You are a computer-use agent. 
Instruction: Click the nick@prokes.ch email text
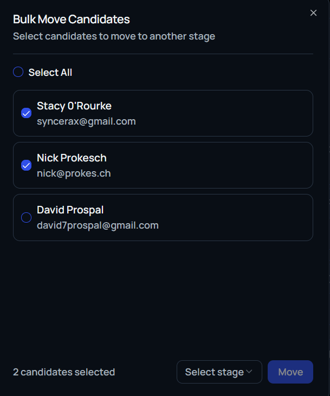tap(74, 173)
